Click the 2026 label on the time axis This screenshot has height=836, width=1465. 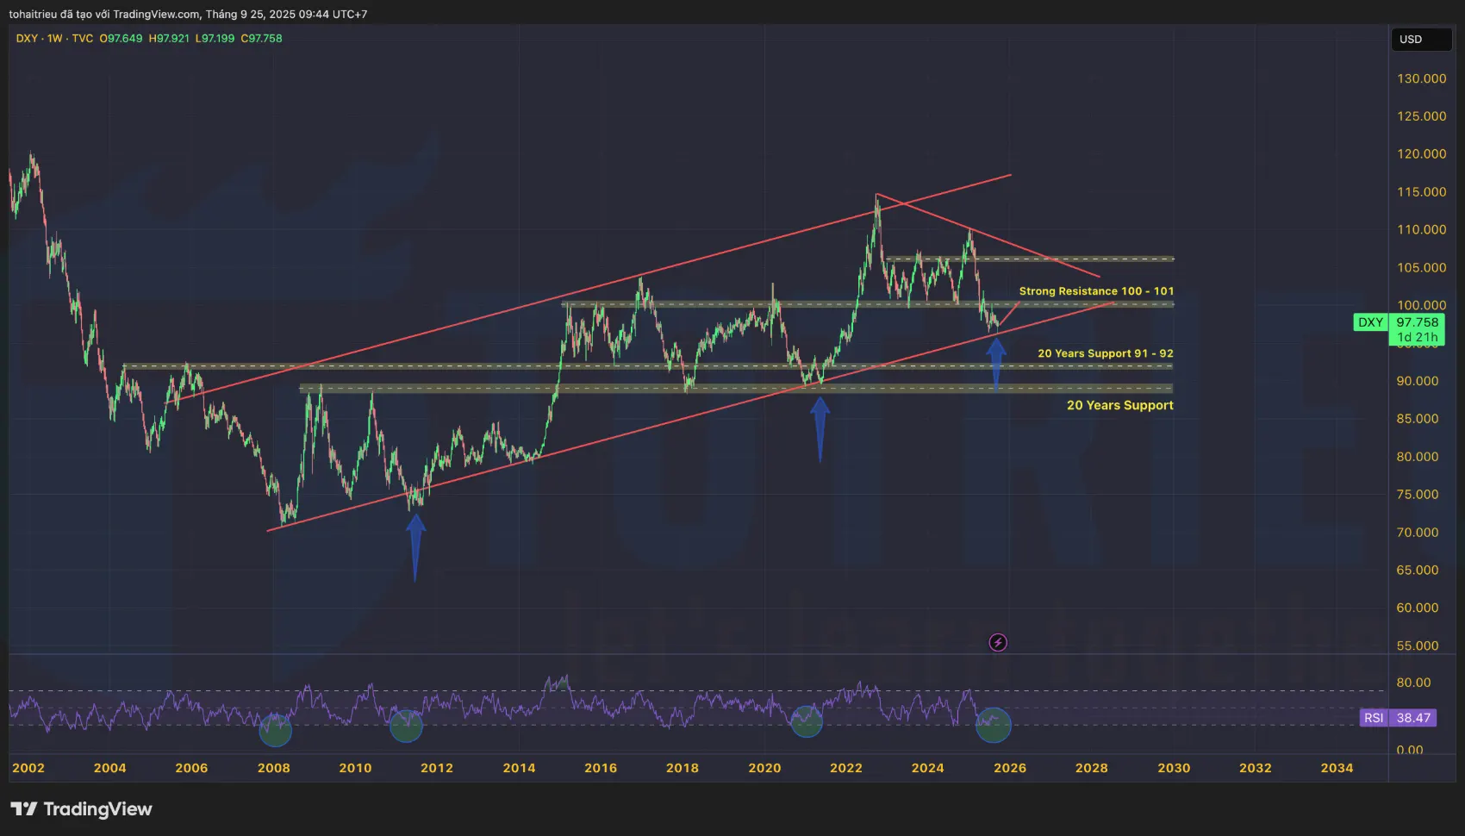pyautogui.click(x=1009, y=768)
